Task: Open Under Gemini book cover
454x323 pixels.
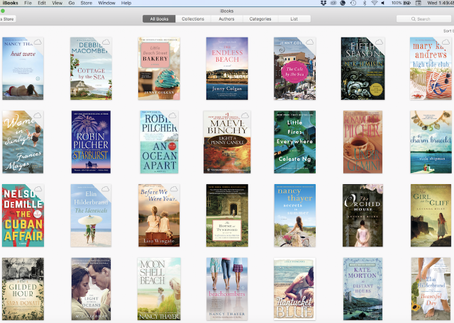Action: coord(362,142)
